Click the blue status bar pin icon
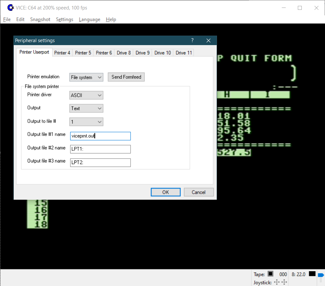The width and height of the screenshot is (325, 286). click(321, 275)
